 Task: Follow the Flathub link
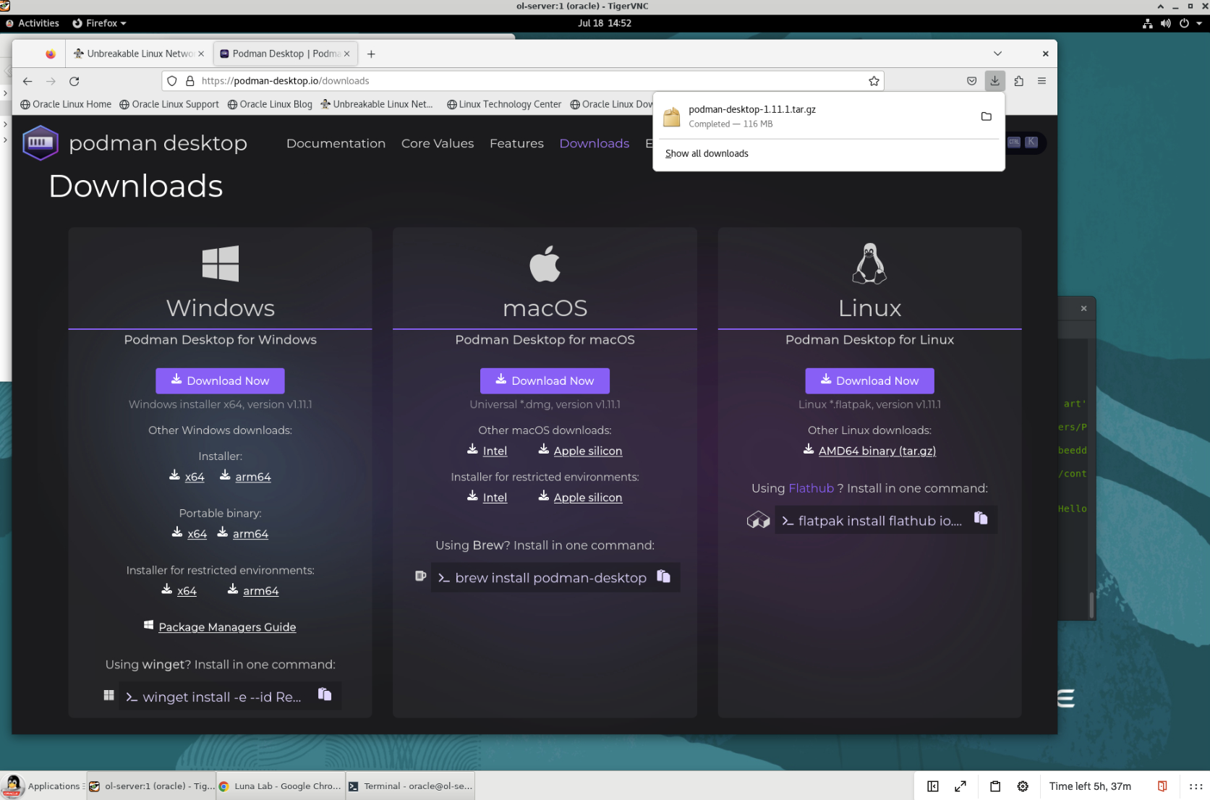click(811, 488)
